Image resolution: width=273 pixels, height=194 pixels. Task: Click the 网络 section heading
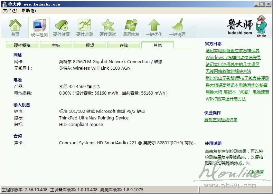coord(18,55)
